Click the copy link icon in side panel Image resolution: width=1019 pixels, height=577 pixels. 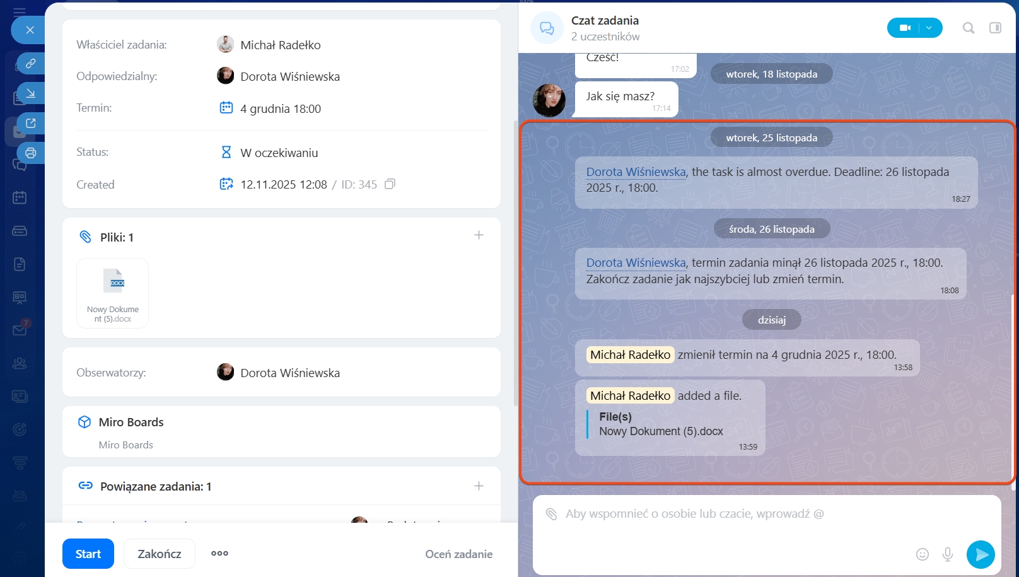click(x=30, y=63)
